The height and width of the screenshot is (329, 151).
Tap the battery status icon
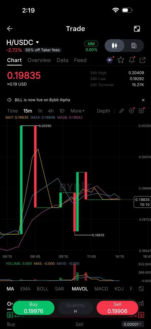pyautogui.click(x=127, y=10)
